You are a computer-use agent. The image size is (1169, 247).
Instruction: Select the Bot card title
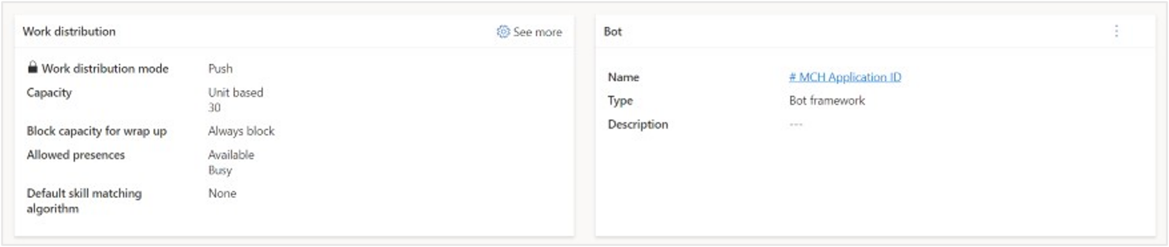click(613, 31)
